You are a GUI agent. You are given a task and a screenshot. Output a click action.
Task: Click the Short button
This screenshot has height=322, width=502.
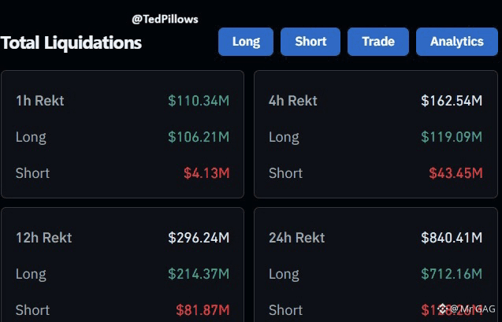(x=310, y=42)
